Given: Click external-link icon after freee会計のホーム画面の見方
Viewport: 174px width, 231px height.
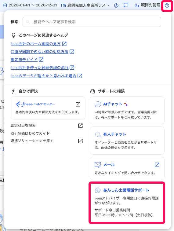Looking at the screenshot, I should tap(64, 44).
